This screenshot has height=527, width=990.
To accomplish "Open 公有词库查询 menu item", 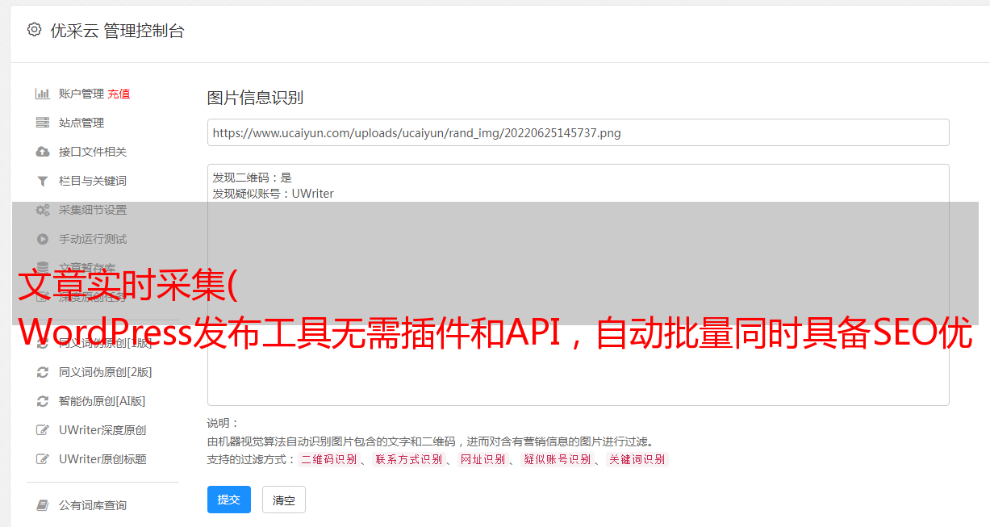I will (x=93, y=505).
